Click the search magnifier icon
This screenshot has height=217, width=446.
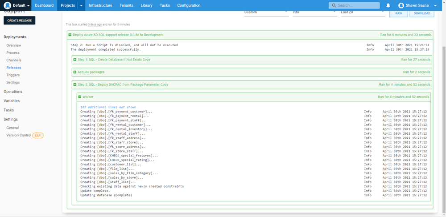334,5
